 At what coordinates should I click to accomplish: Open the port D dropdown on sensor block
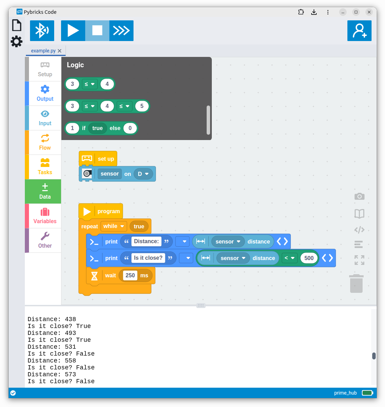[143, 174]
